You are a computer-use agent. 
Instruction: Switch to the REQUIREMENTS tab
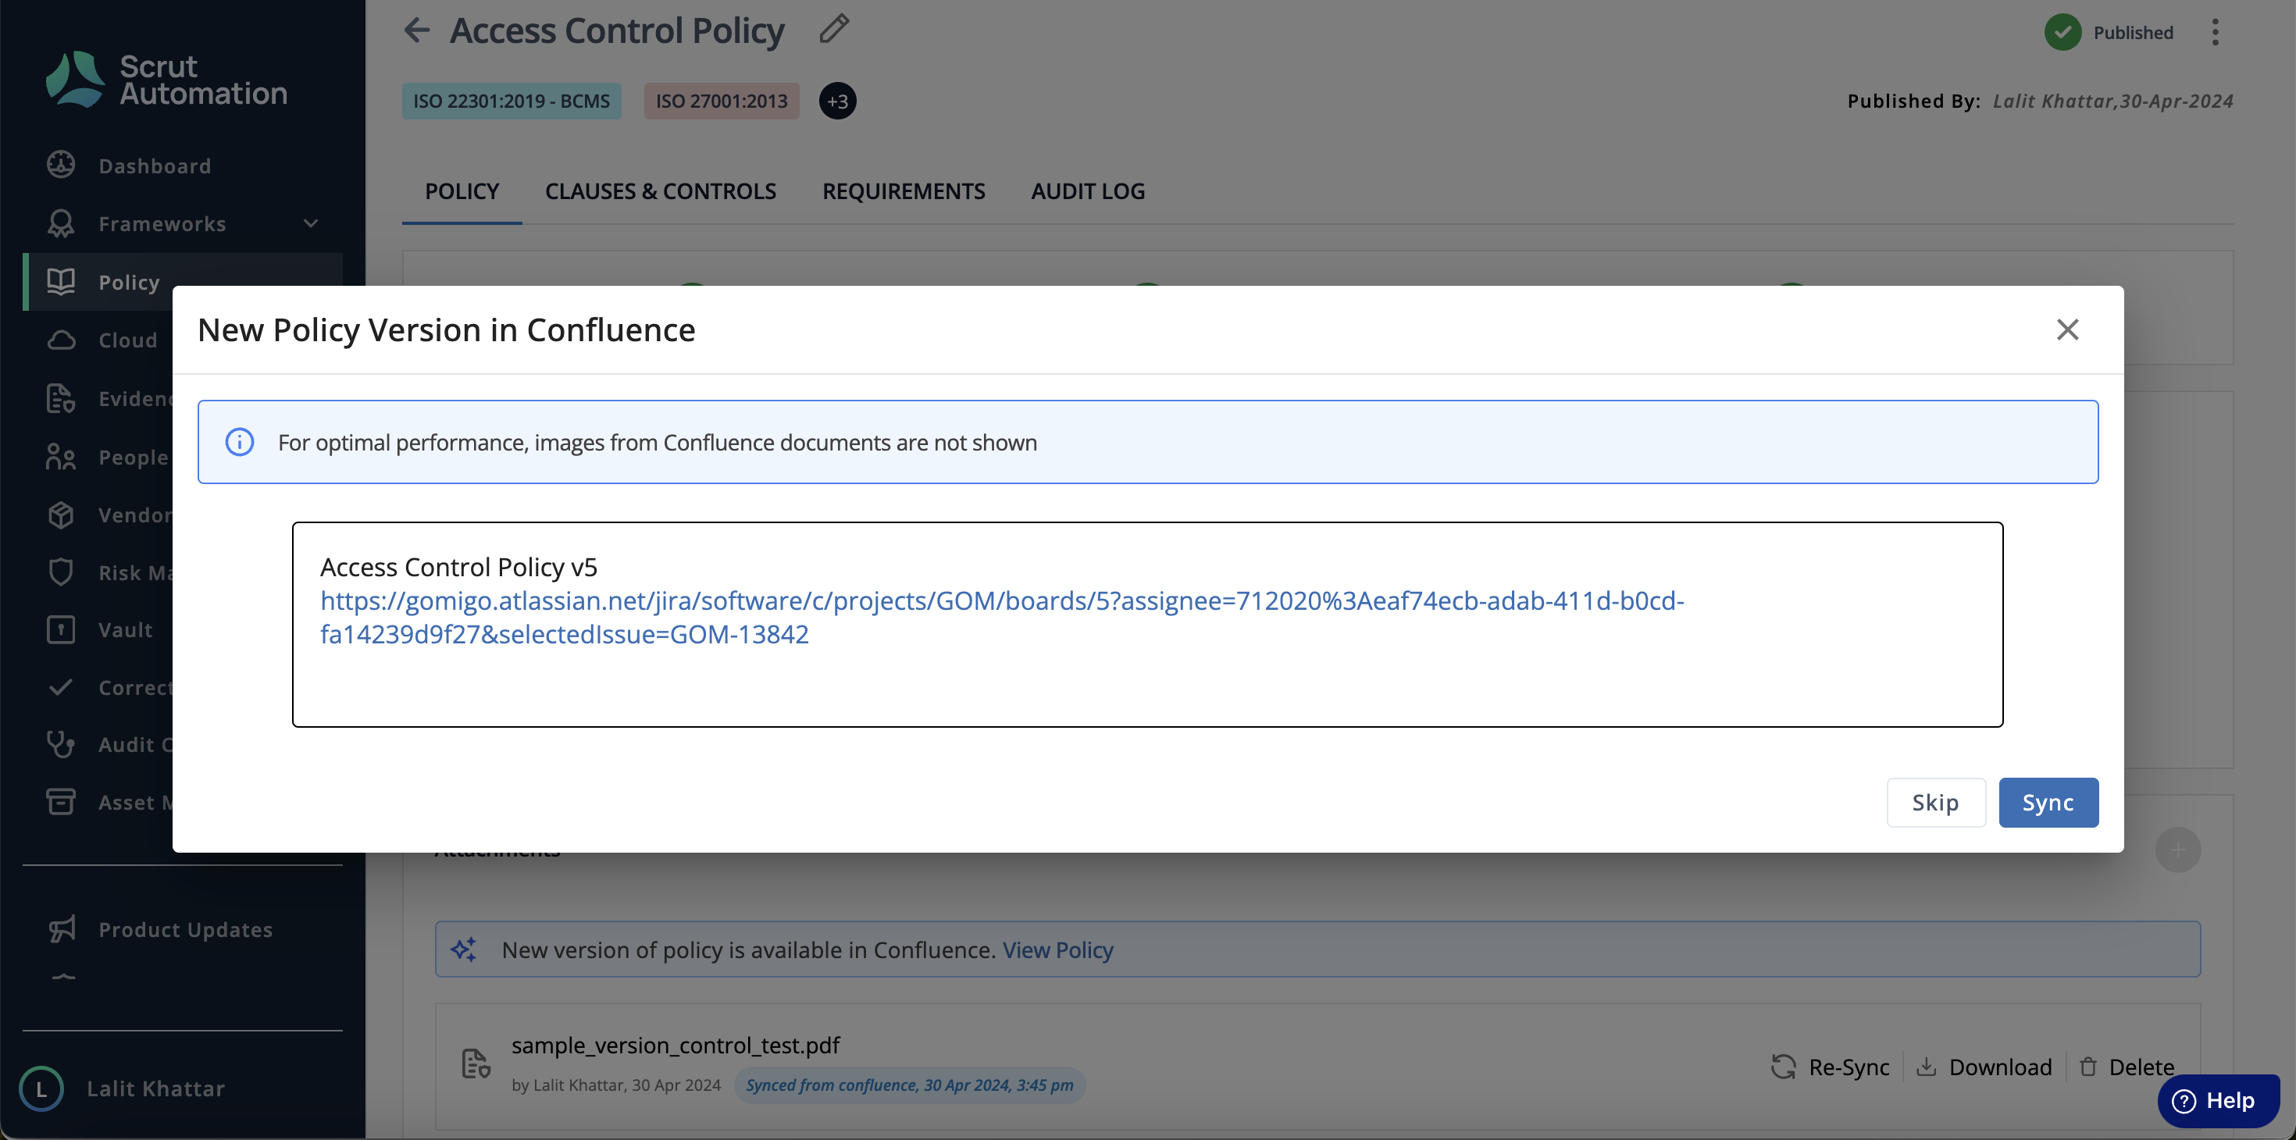click(x=904, y=191)
